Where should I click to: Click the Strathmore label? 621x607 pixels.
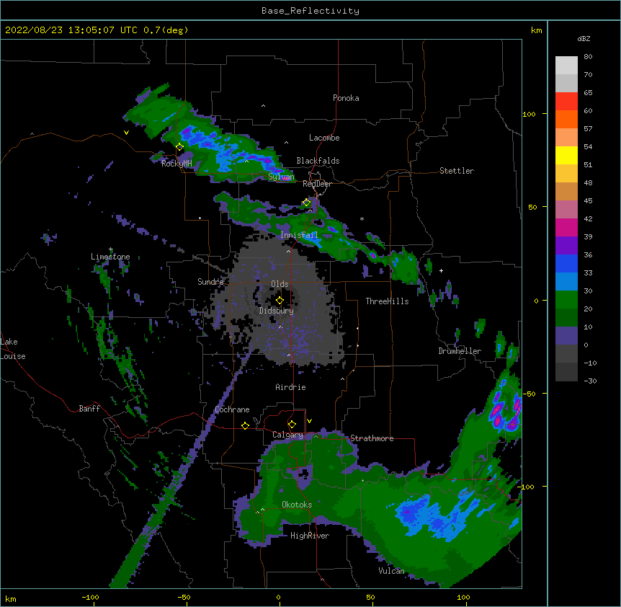pos(372,438)
